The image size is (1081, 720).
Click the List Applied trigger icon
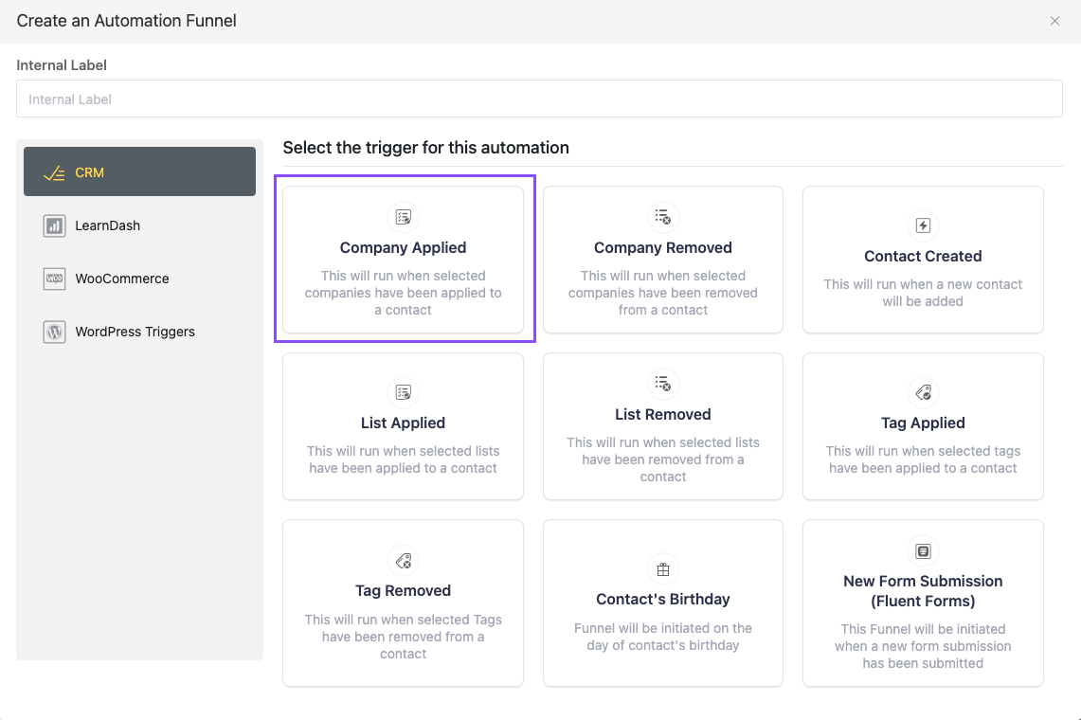(x=404, y=392)
